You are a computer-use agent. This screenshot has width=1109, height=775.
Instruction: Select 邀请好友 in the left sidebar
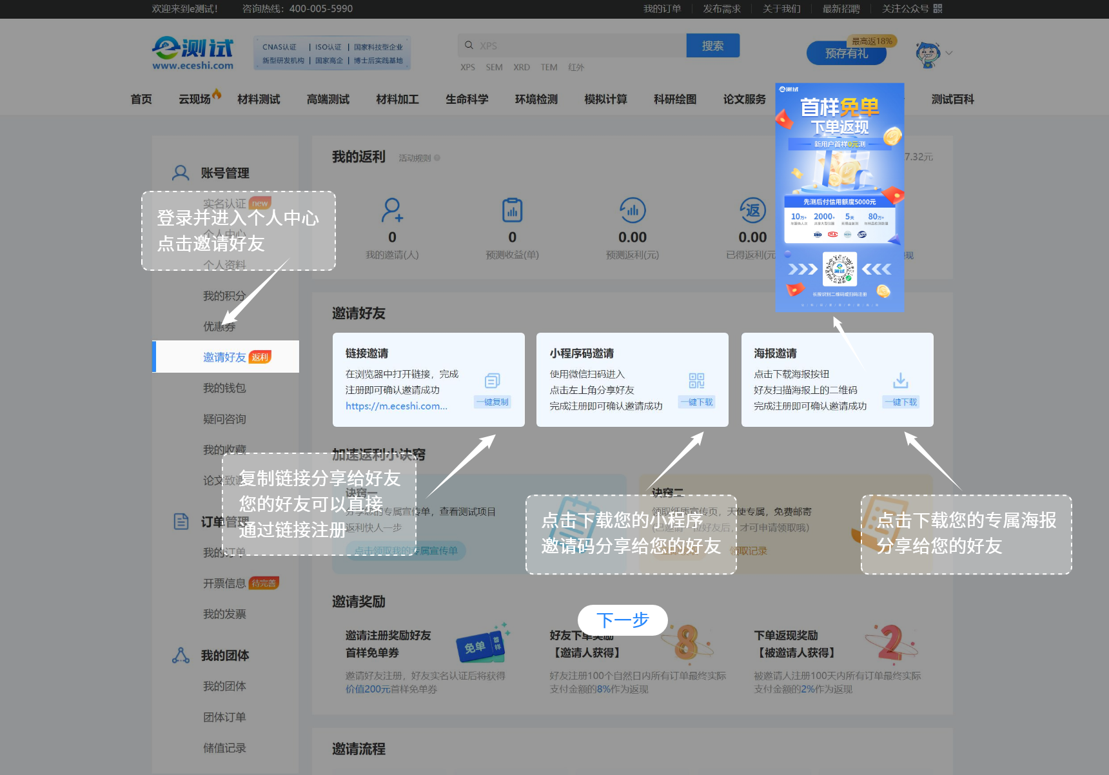(225, 357)
